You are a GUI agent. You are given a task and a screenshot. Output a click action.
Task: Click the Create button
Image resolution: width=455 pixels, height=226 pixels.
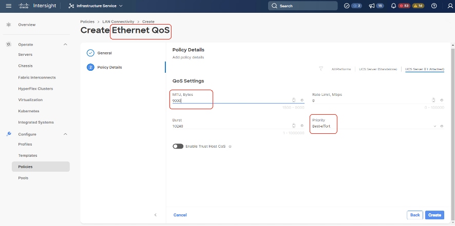434,215
